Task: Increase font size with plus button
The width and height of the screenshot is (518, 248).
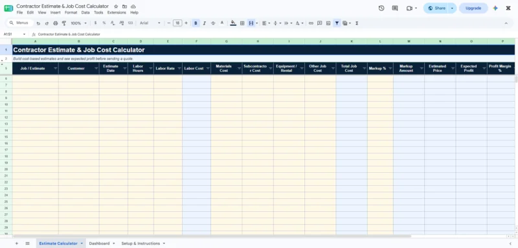Action: (x=186, y=23)
